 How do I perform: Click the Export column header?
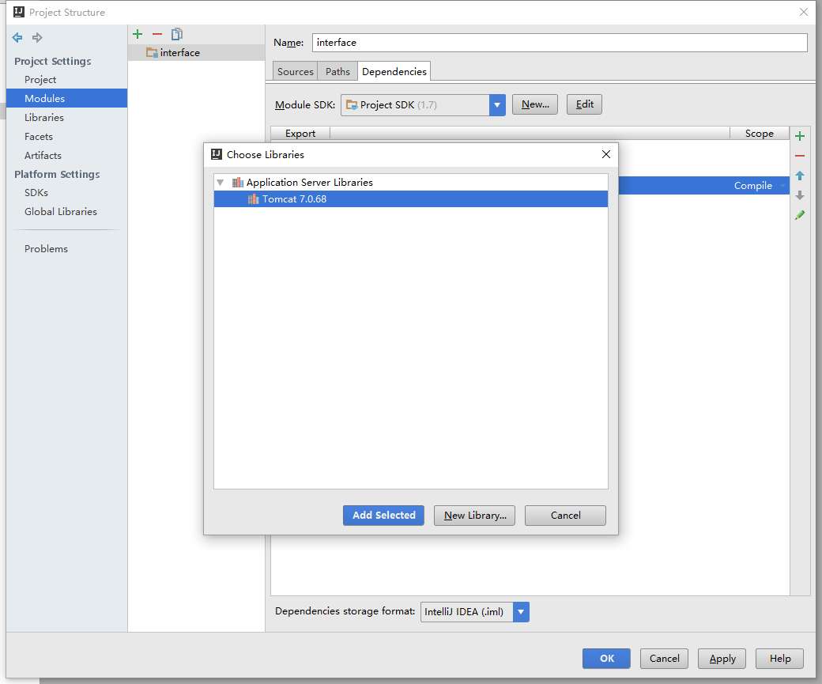click(x=300, y=133)
